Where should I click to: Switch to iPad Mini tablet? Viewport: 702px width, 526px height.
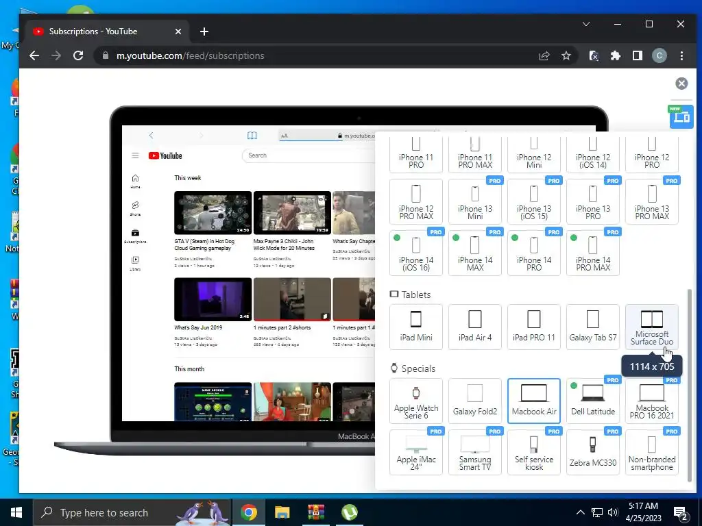416,327
